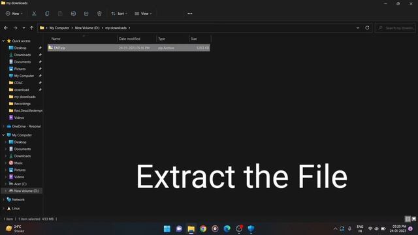Open Linux in navigation pane
Viewport: 418px width, 235px height.
tap(16, 208)
